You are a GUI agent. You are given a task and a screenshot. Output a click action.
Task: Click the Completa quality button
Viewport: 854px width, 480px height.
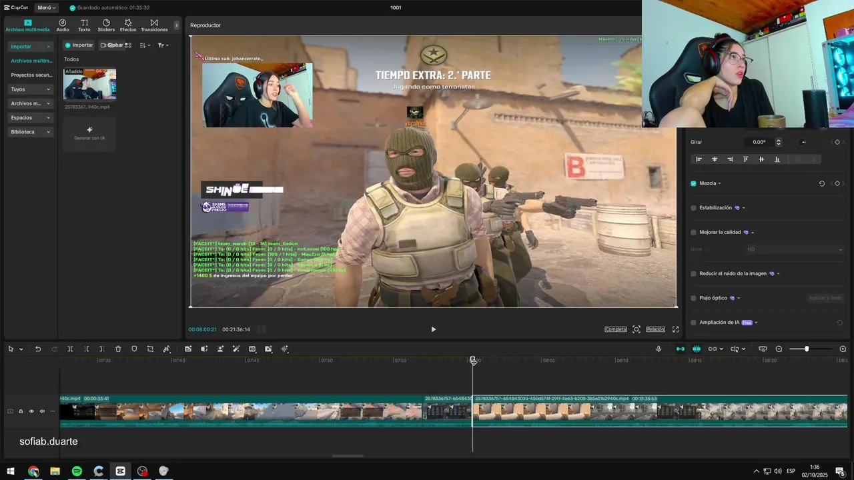coord(616,329)
